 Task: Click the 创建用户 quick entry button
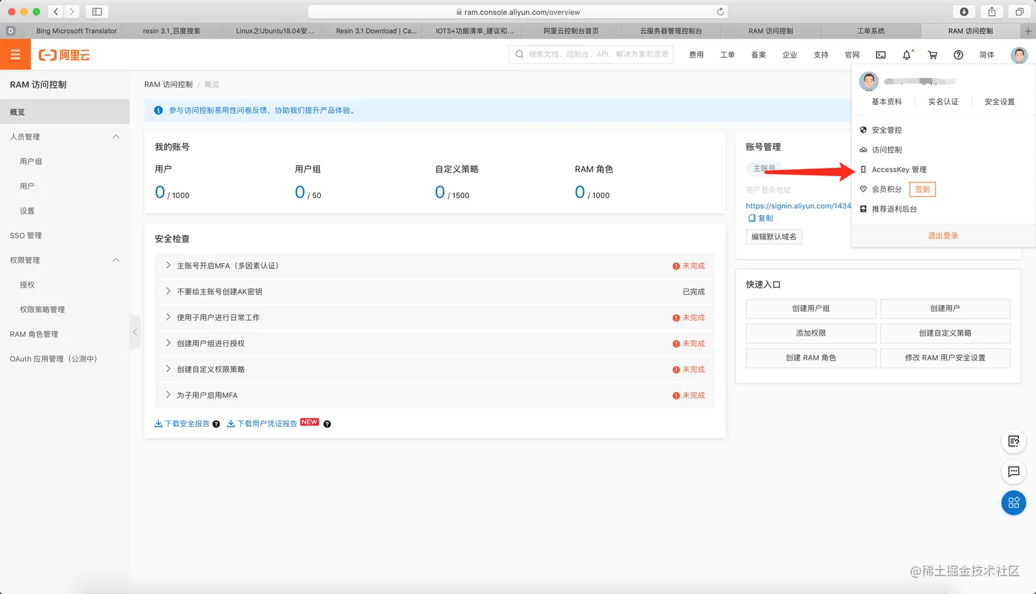coord(946,308)
